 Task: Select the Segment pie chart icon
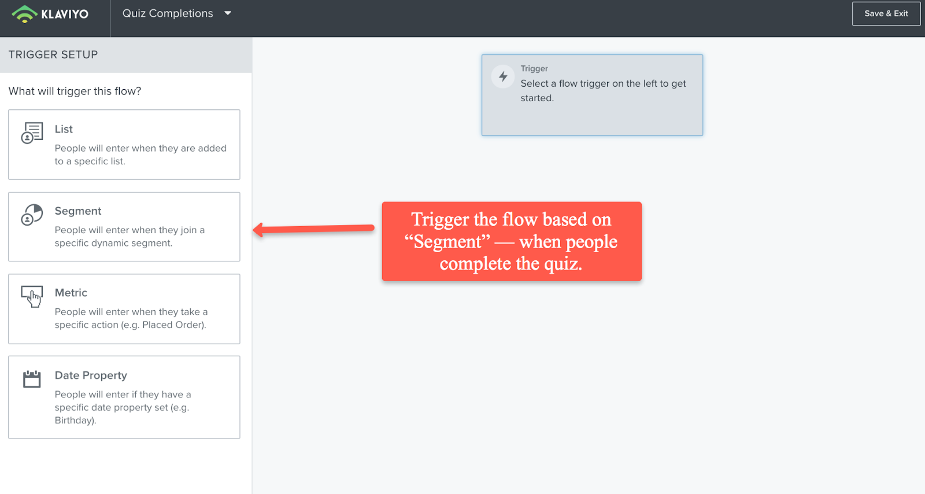32,215
